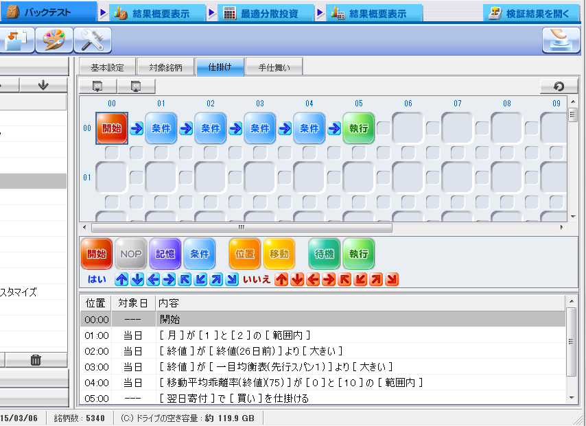The width and height of the screenshot is (586, 426).
Task: Click the arrow connector between 開始 and first 条件
Action: 137,128
